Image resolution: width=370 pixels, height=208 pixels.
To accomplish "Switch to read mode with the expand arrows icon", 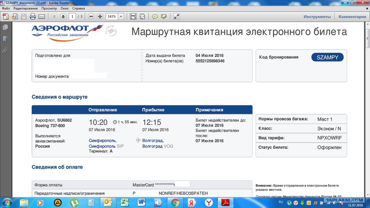I will click(177, 17).
